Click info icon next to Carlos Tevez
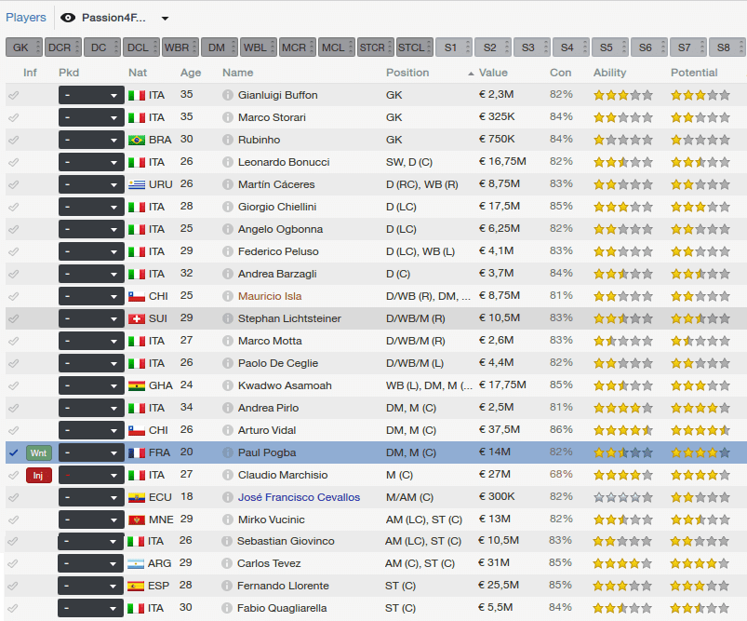 pyautogui.click(x=227, y=563)
